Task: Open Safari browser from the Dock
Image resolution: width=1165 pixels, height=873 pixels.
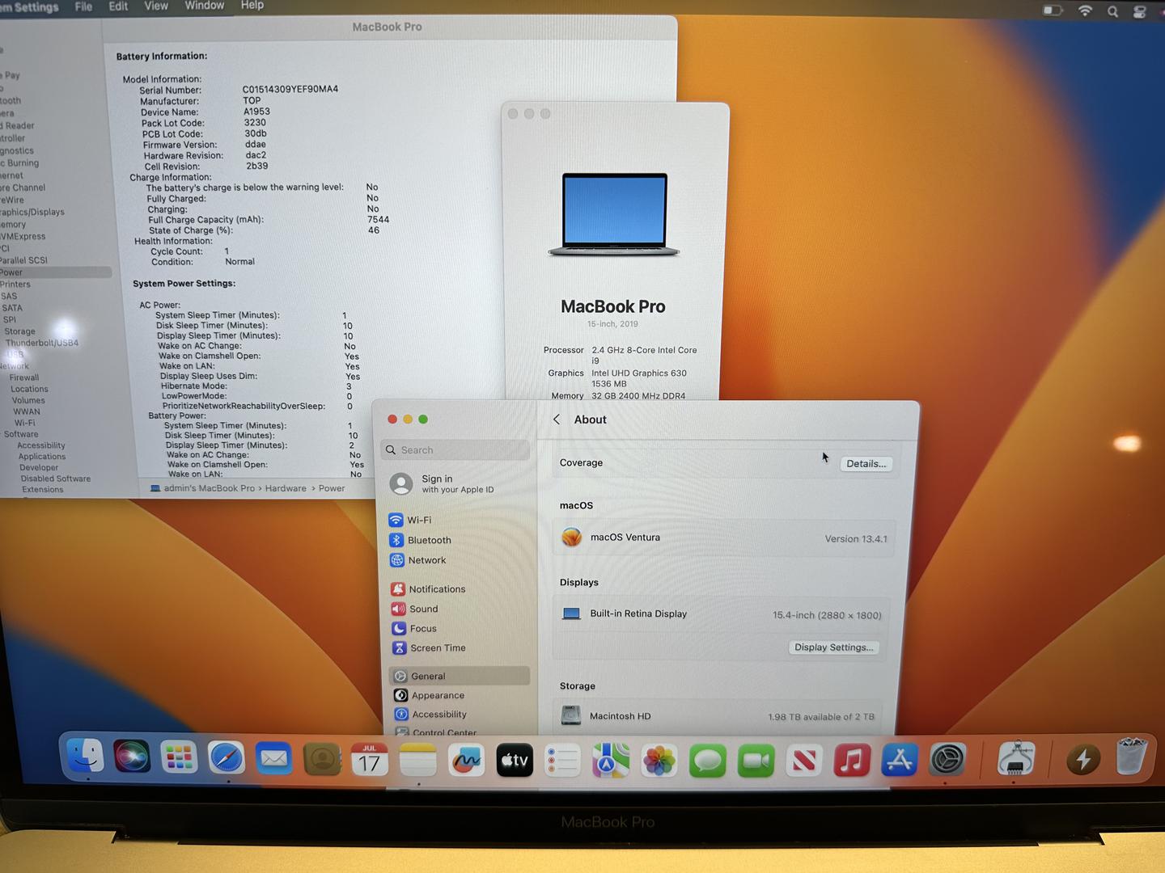Action: pyautogui.click(x=227, y=758)
